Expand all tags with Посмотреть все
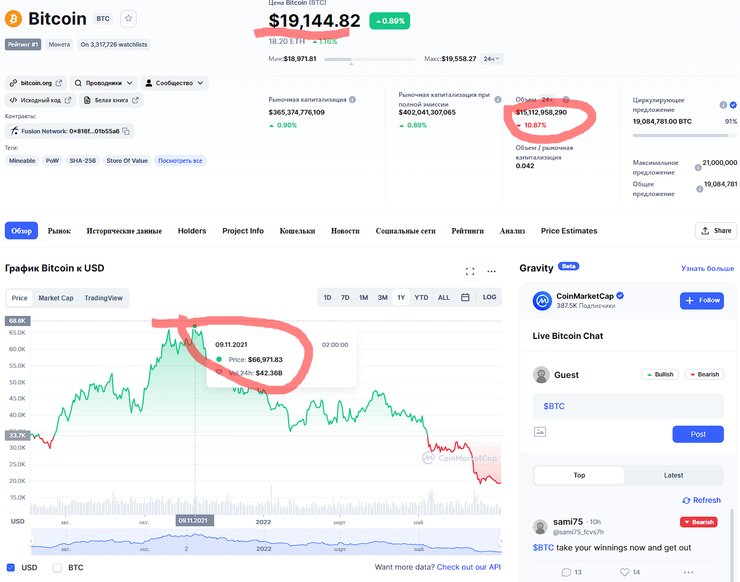This screenshot has height=582, width=740. 180,161
